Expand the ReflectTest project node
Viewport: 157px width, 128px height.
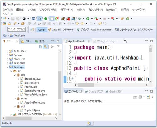point(8,51)
